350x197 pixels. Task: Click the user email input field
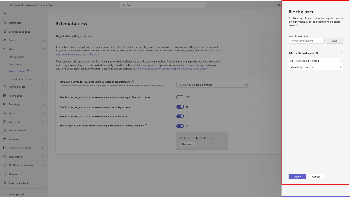point(306,41)
